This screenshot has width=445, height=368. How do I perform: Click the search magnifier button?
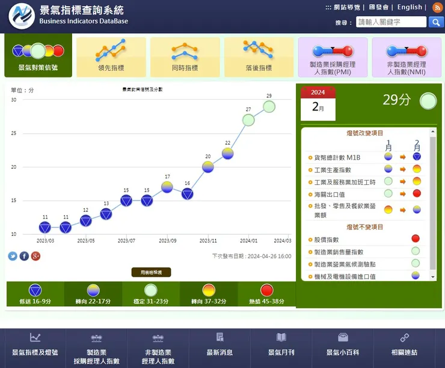coord(436,22)
